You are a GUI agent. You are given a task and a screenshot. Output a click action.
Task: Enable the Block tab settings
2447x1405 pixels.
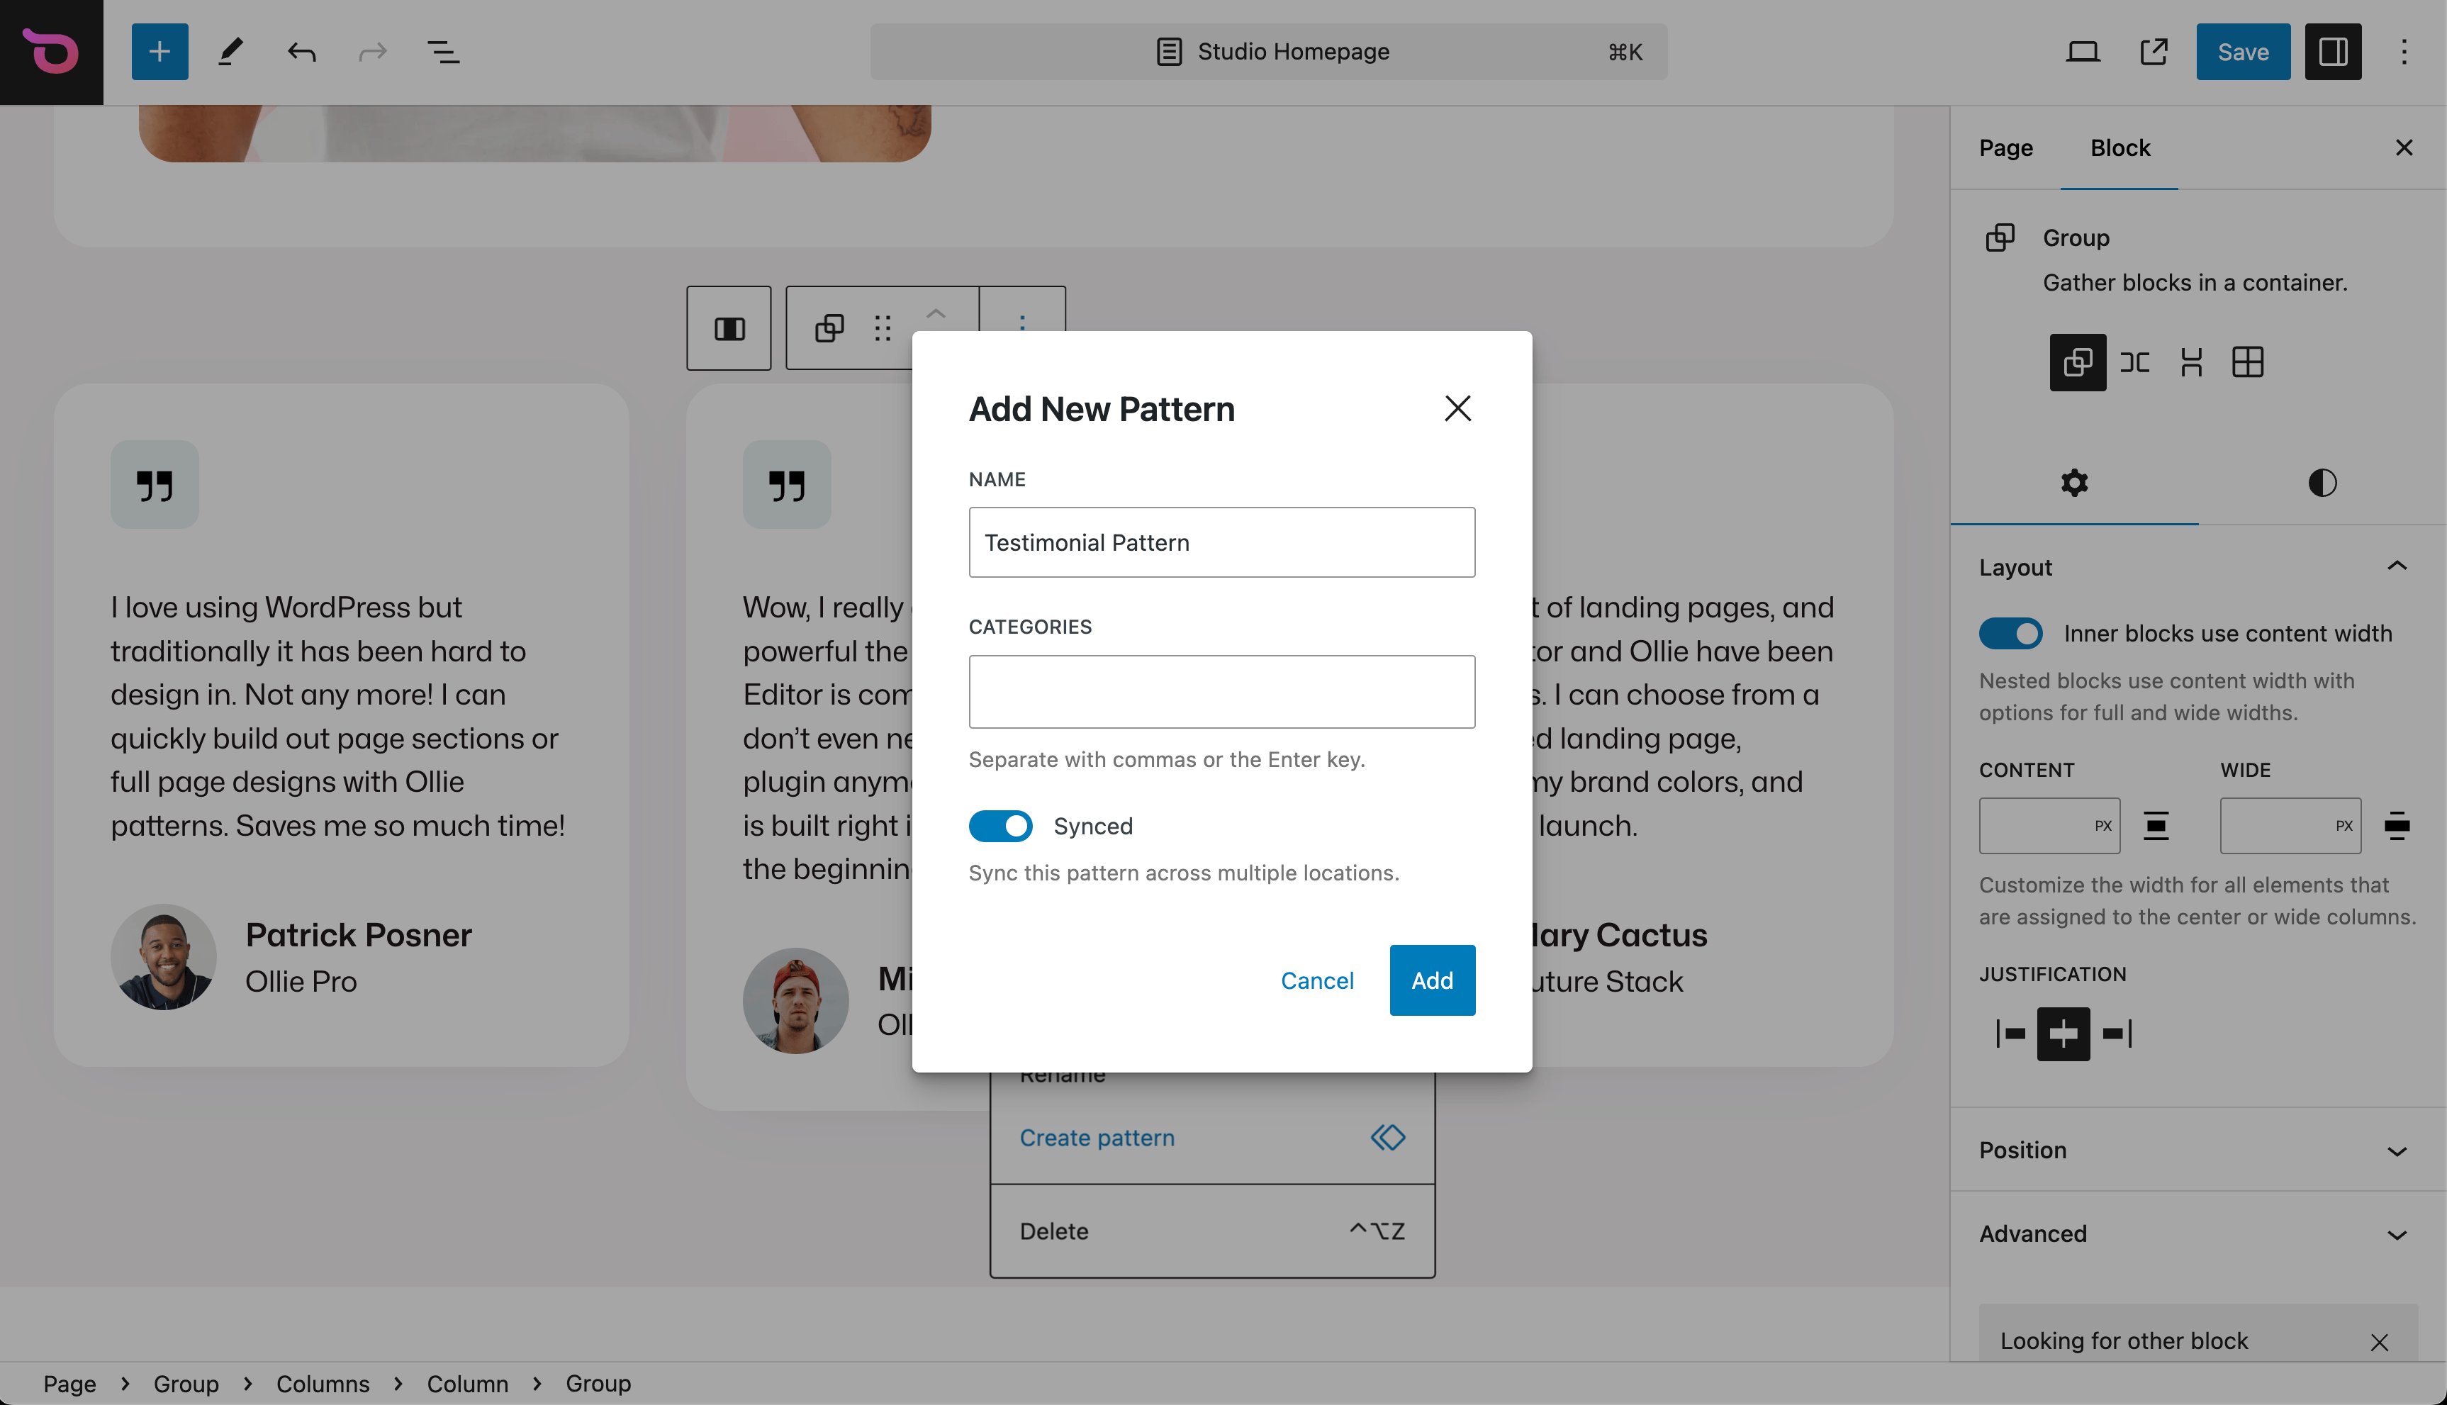click(x=2120, y=148)
